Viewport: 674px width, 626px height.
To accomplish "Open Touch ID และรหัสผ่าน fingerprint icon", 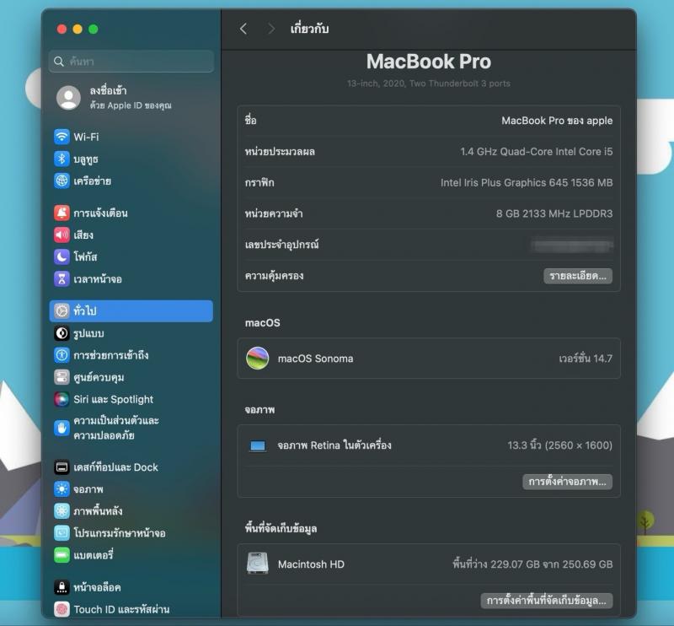I will click(62, 609).
